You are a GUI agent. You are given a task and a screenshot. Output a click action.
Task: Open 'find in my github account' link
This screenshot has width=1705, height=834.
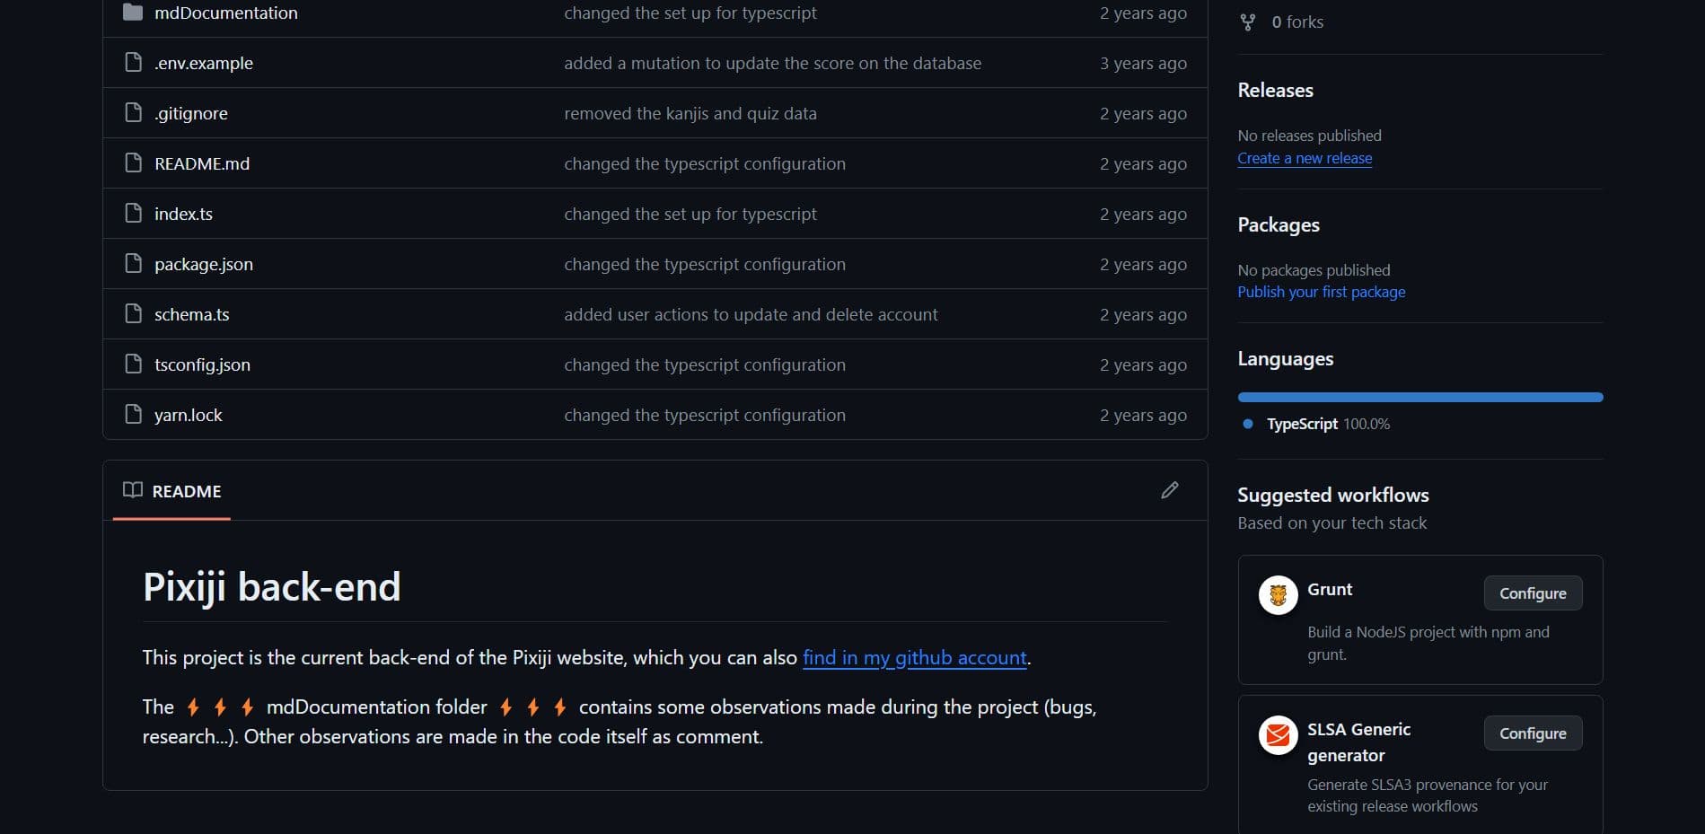point(914,657)
